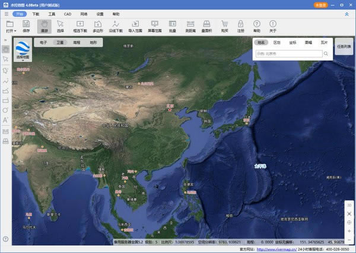The height and width of the screenshot is (253, 356).
Task: Open the 下载 ribbon tab
Action: (36, 12)
